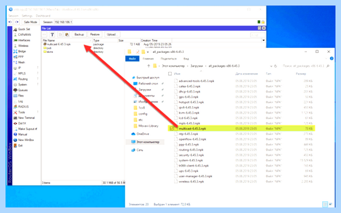Tick the select-all checkbox by the Имя column
The image size is (341, 213).
pos(170,74)
